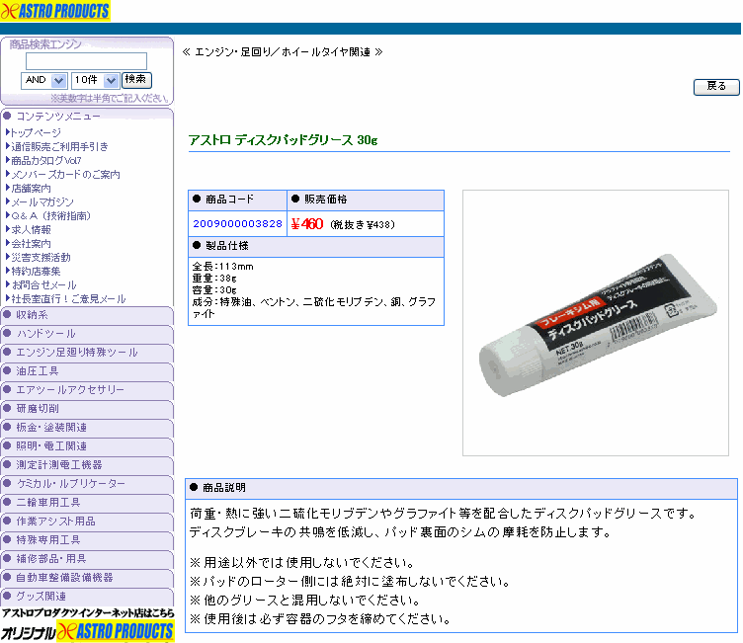Select the 油圧工具 category
743x643 pixels.
coord(87,371)
